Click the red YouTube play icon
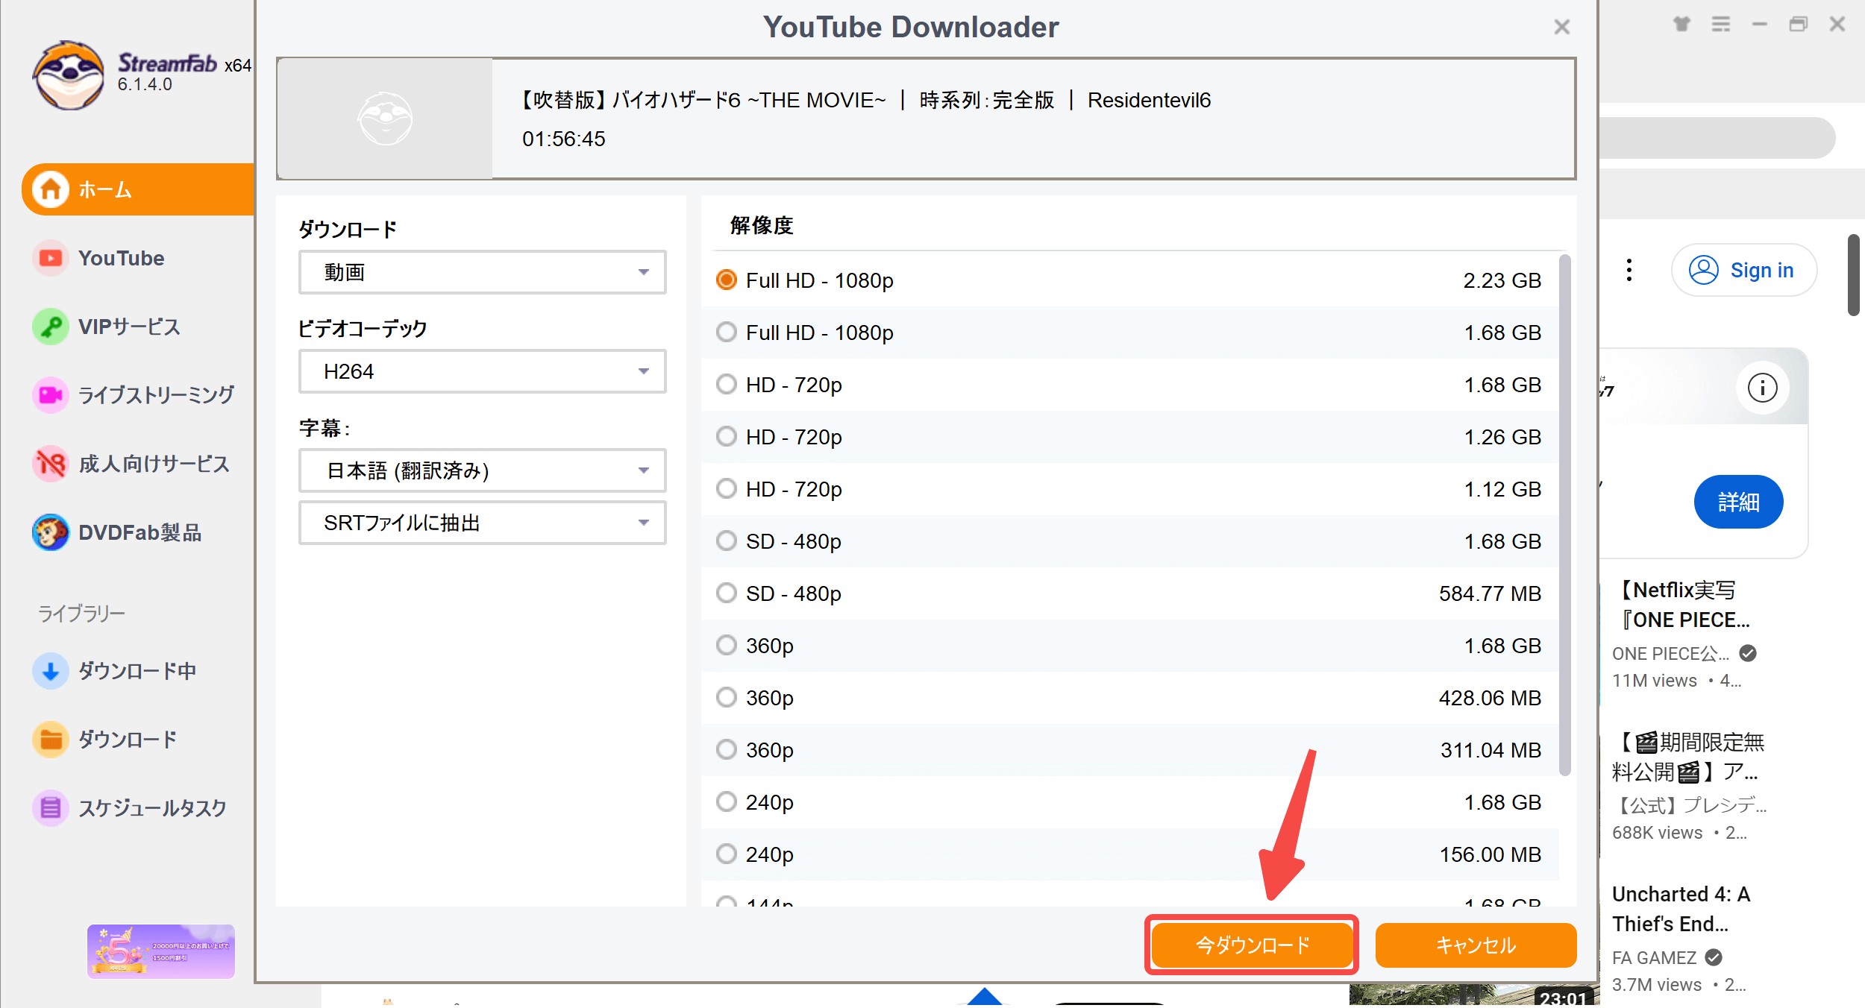This screenshot has width=1865, height=1008. [x=50, y=258]
